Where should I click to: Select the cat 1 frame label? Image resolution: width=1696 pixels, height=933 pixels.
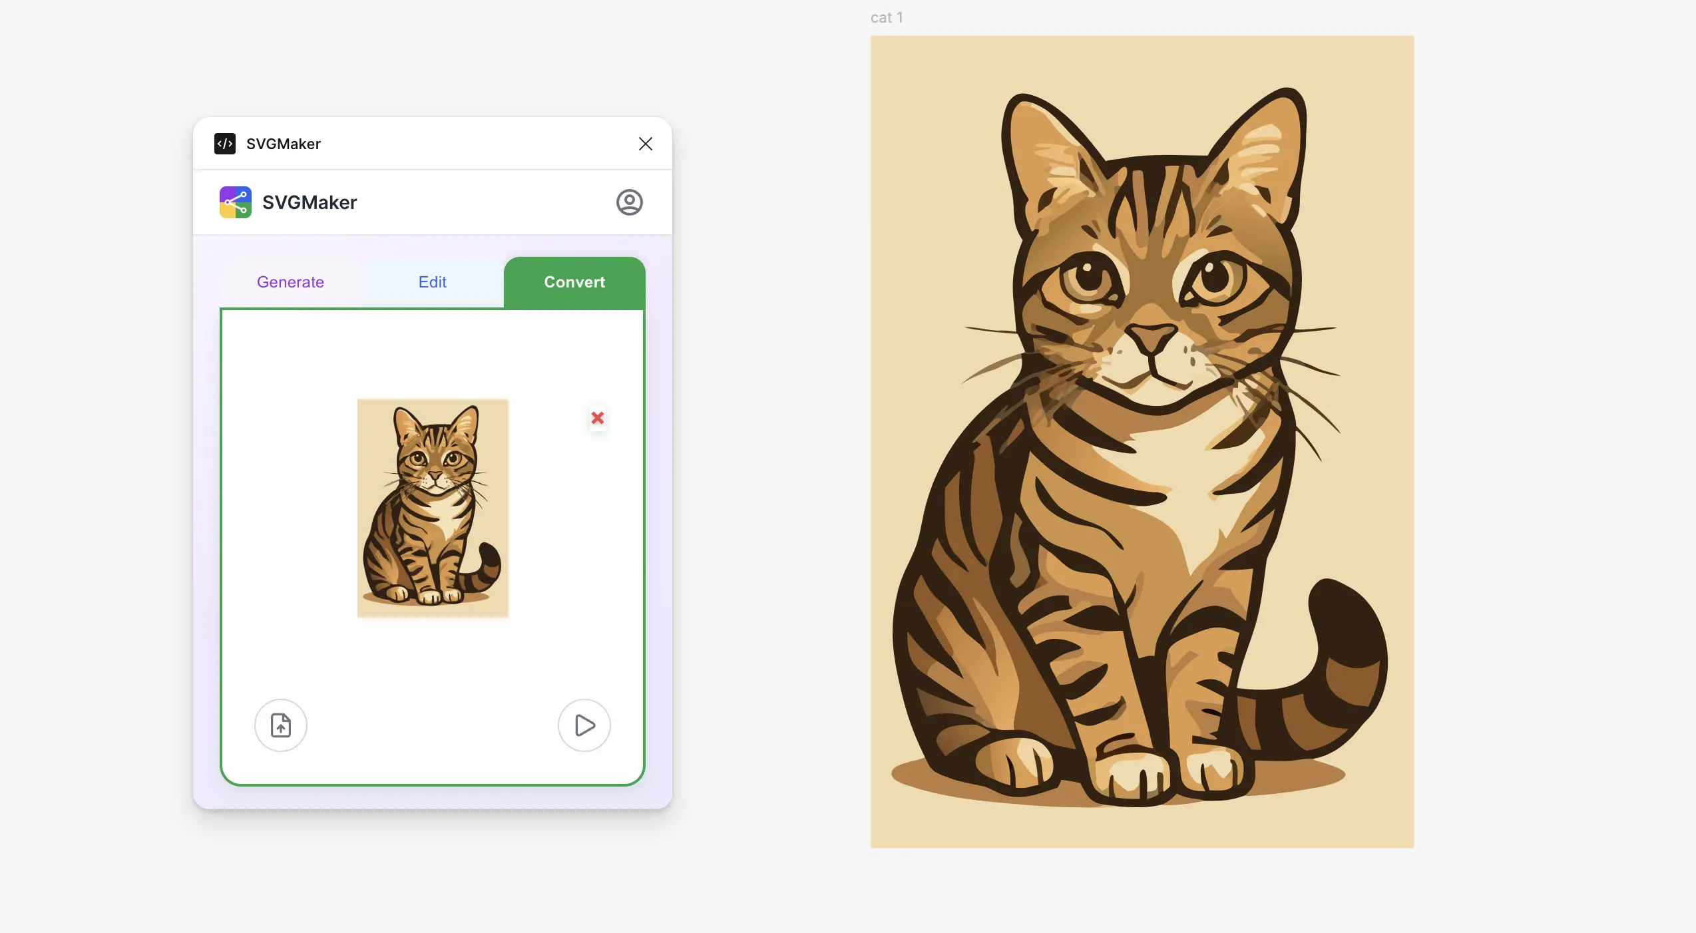point(887,17)
